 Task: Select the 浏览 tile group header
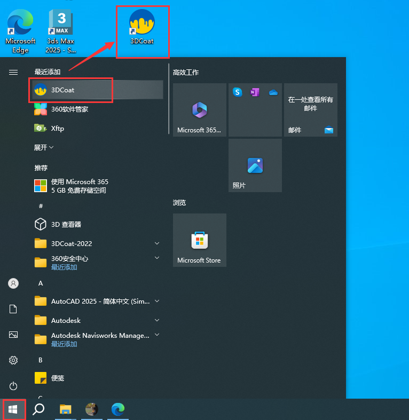pos(179,202)
